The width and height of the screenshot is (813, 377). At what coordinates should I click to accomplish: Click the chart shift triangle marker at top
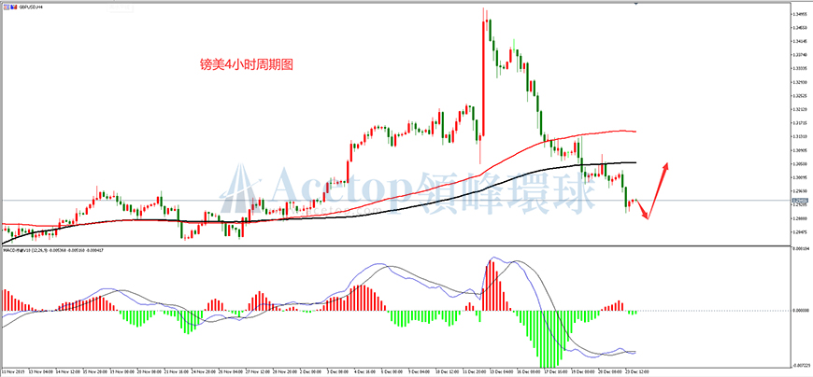636,4
